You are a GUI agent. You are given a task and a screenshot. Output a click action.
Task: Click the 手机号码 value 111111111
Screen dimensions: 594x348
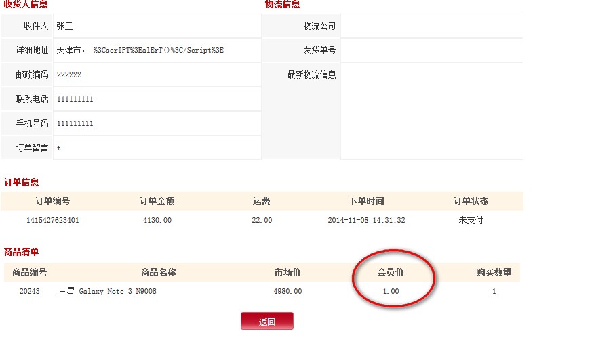tap(75, 123)
